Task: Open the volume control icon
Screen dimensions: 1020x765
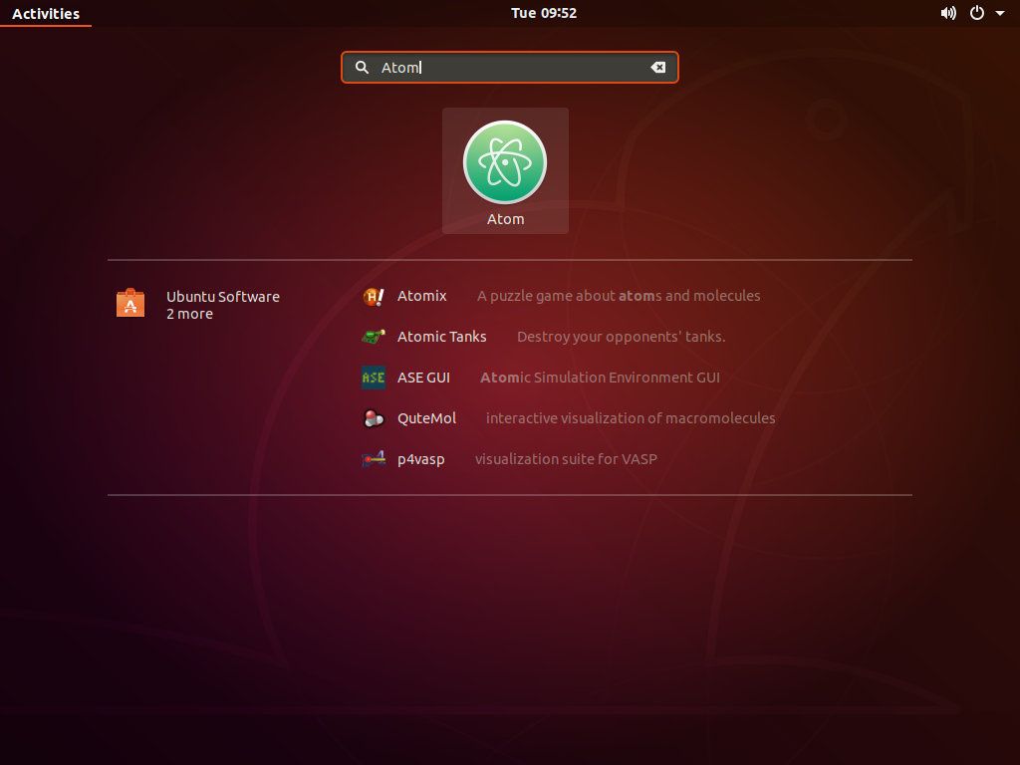Action: pos(948,13)
